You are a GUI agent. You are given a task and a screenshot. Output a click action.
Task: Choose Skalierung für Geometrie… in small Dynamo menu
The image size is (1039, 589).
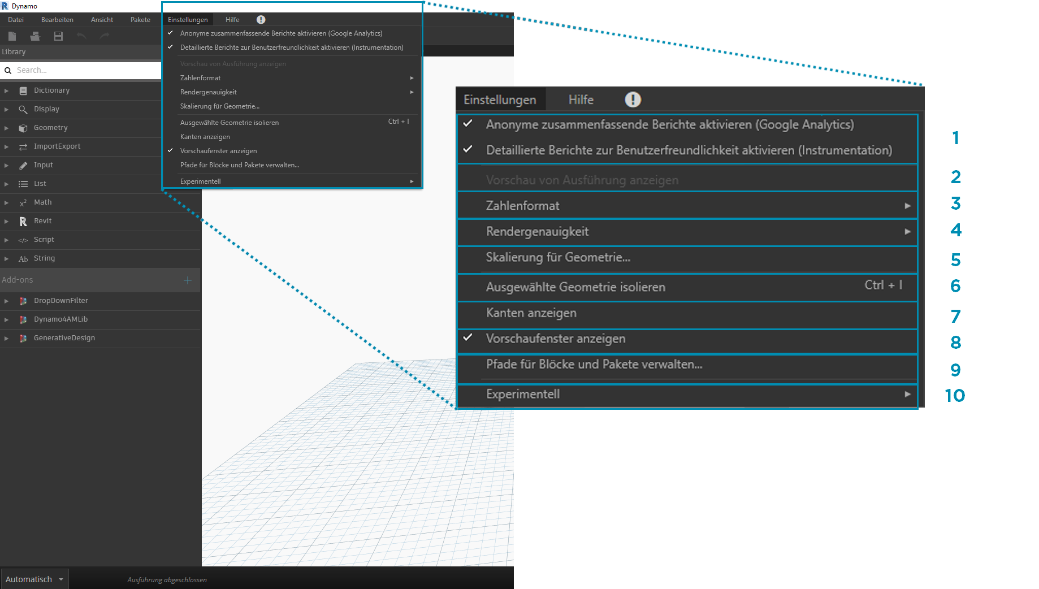(292, 106)
